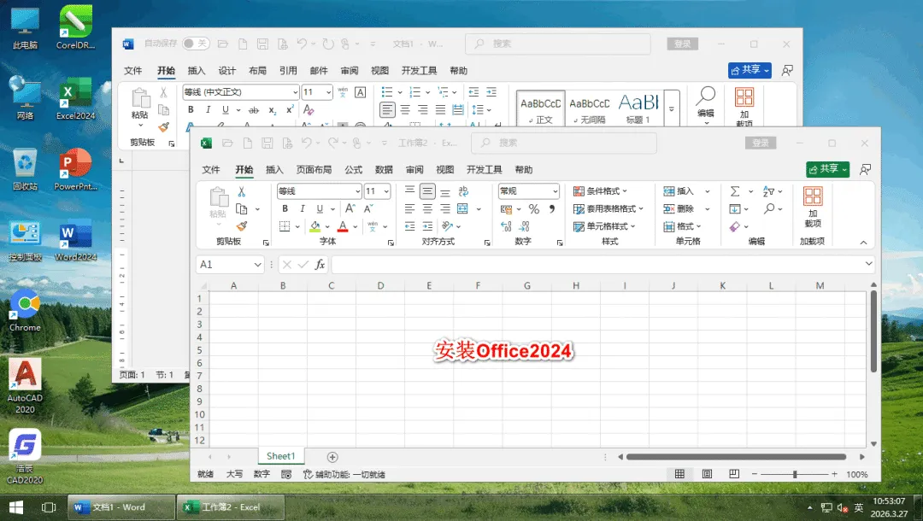The height and width of the screenshot is (521, 923).
Task: Click the blue Share button in Word
Action: pyautogui.click(x=750, y=70)
